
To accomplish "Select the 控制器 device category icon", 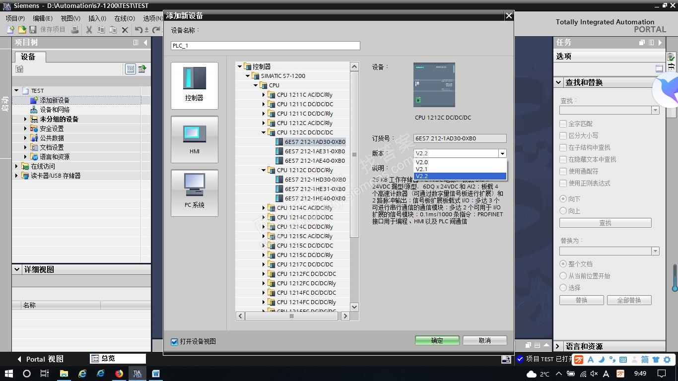I will click(195, 85).
